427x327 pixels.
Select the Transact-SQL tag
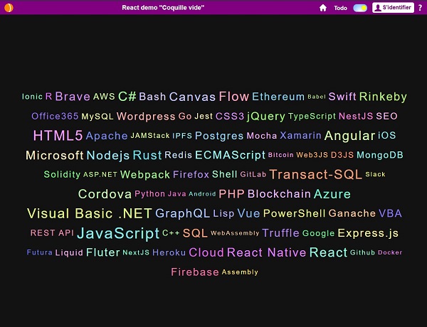point(315,174)
